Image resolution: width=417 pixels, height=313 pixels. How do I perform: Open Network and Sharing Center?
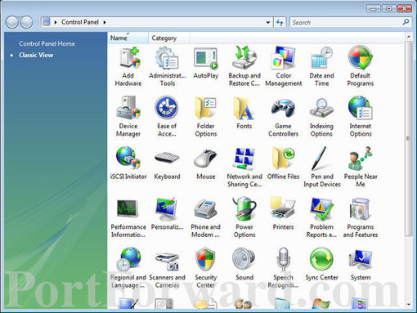click(x=244, y=168)
